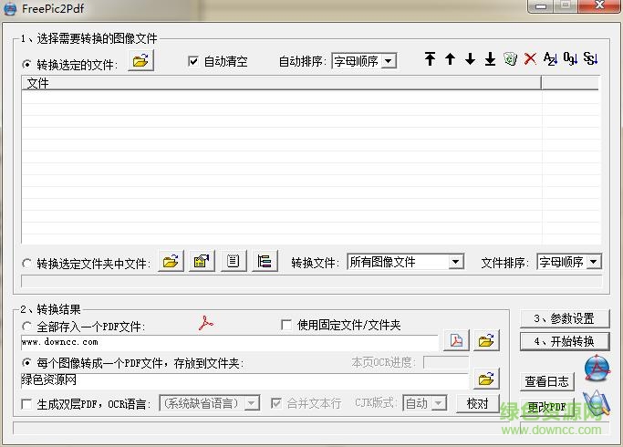Browse folder icon beside www.downcc.com field
Image resolution: width=623 pixels, height=447 pixels.
coord(486,340)
